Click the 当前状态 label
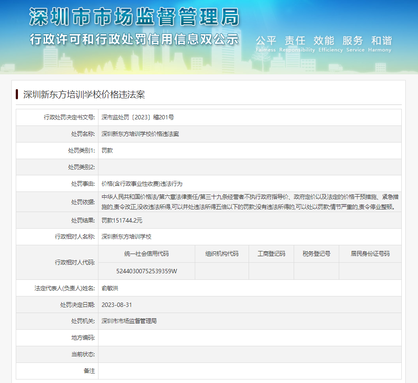The image size is (418, 383). pos(83,354)
